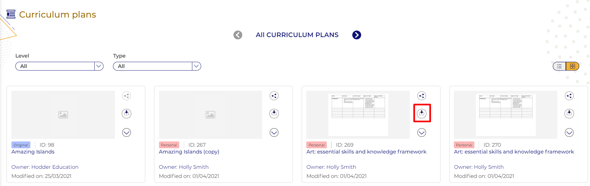Open the Amazing Islands plan title

click(33, 152)
